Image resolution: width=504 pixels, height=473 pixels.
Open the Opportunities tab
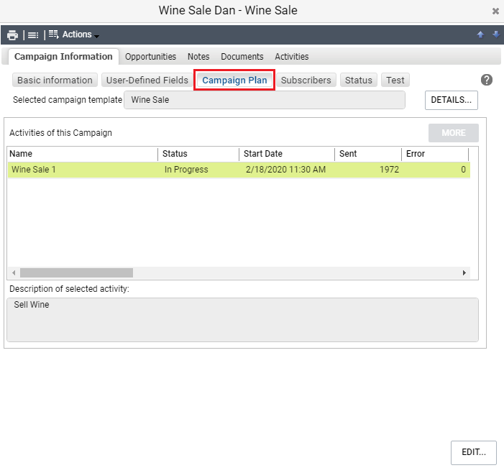[150, 57]
